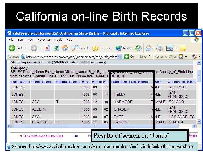This screenshot has width=203, height=152.
Task: Open the History clock icon
Action: tap(138, 48)
